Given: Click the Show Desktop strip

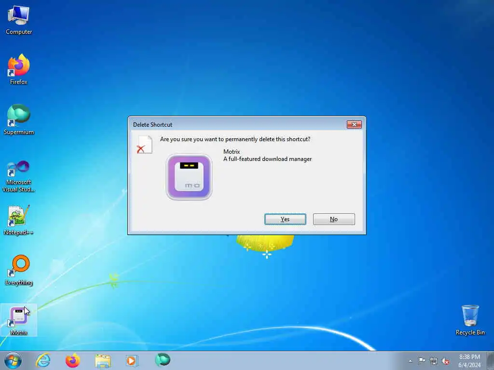Looking at the screenshot, I should (491, 360).
